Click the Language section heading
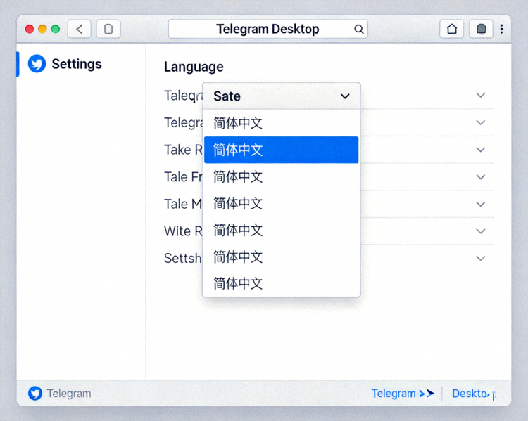This screenshot has width=528, height=421. click(194, 67)
